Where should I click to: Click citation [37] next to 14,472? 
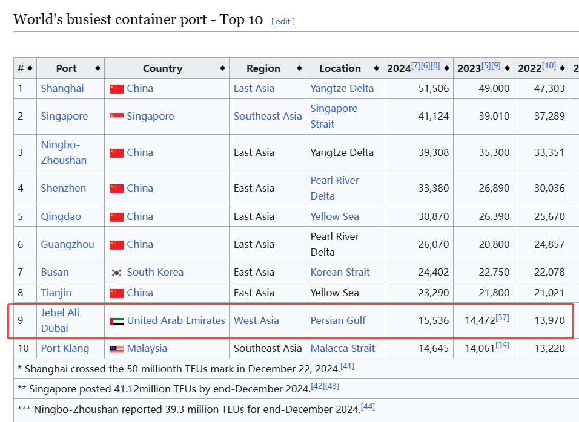[503, 317]
